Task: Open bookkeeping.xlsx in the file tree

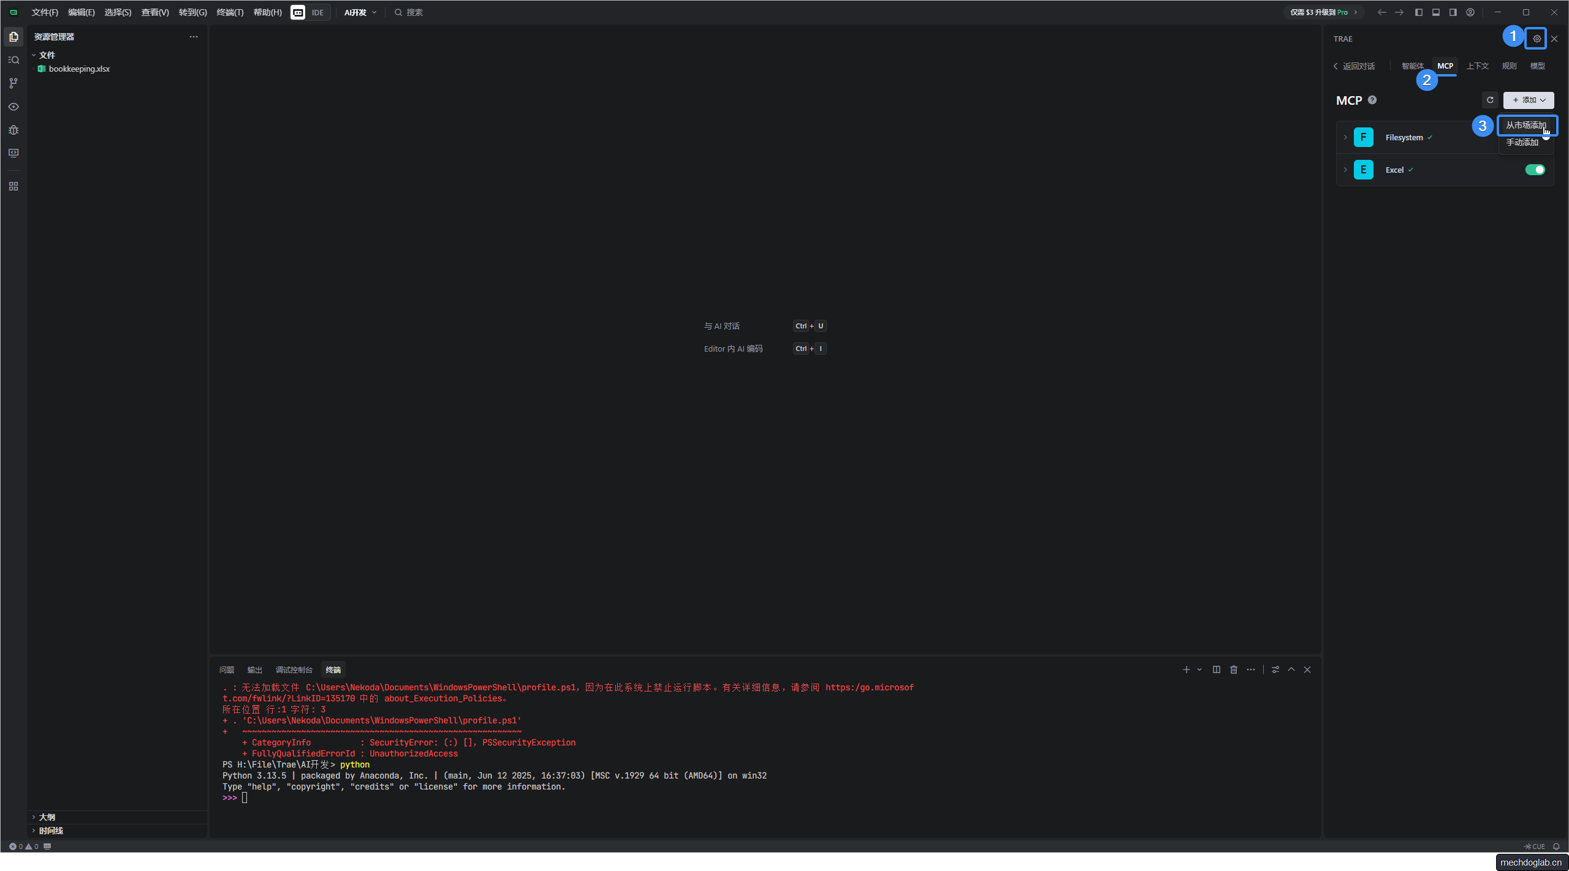Action: point(79,69)
